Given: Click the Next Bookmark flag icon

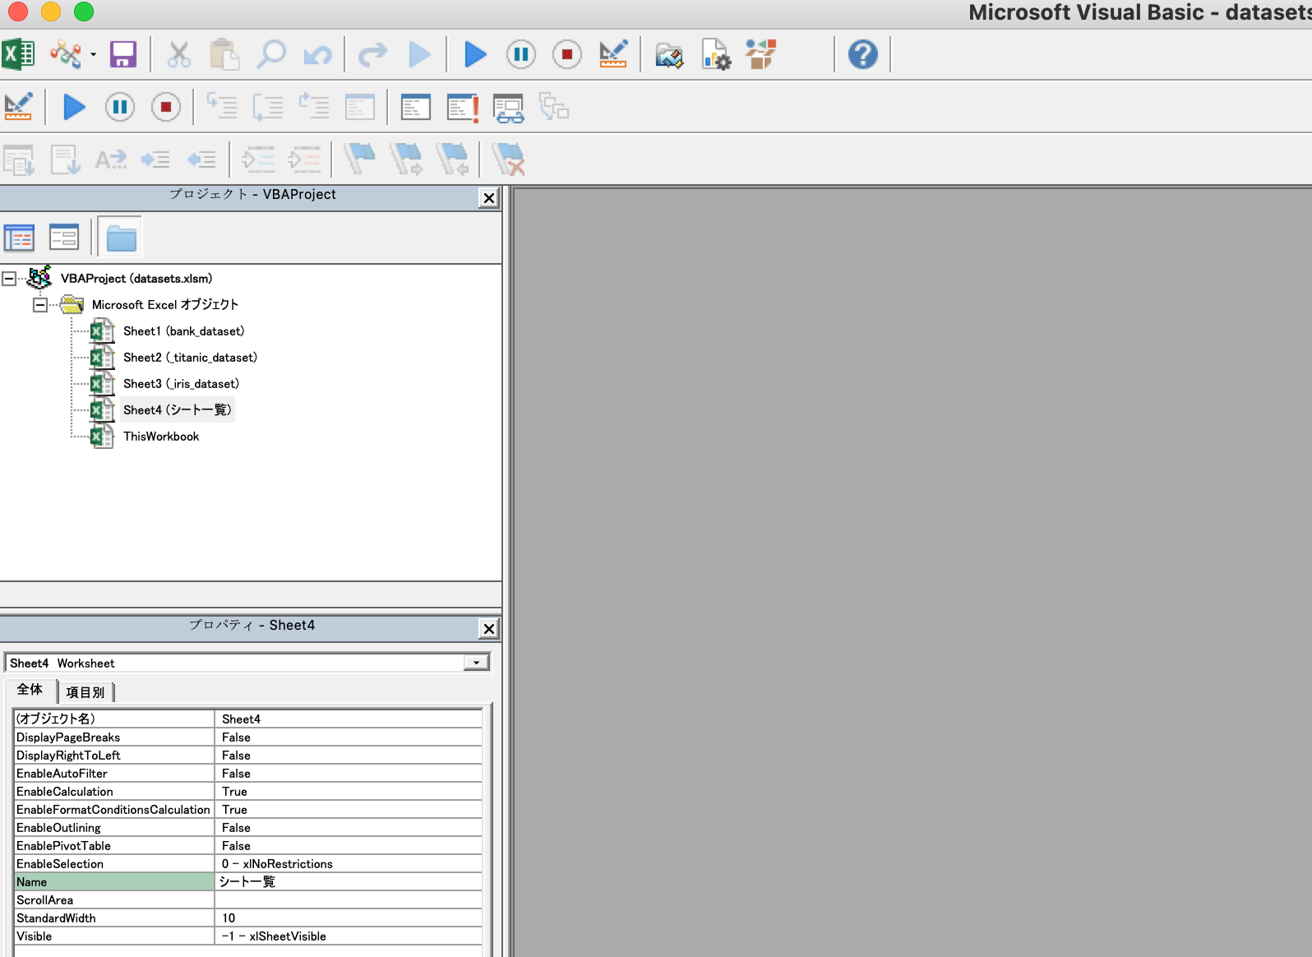Looking at the screenshot, I should (406, 159).
